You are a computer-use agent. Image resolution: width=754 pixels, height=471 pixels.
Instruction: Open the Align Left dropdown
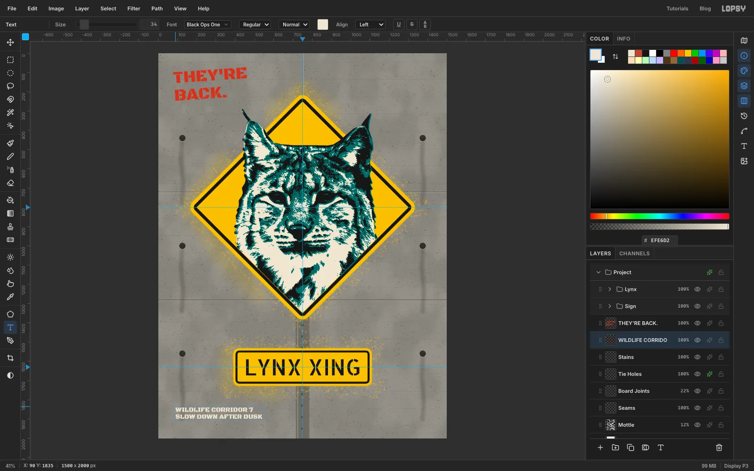pos(371,24)
